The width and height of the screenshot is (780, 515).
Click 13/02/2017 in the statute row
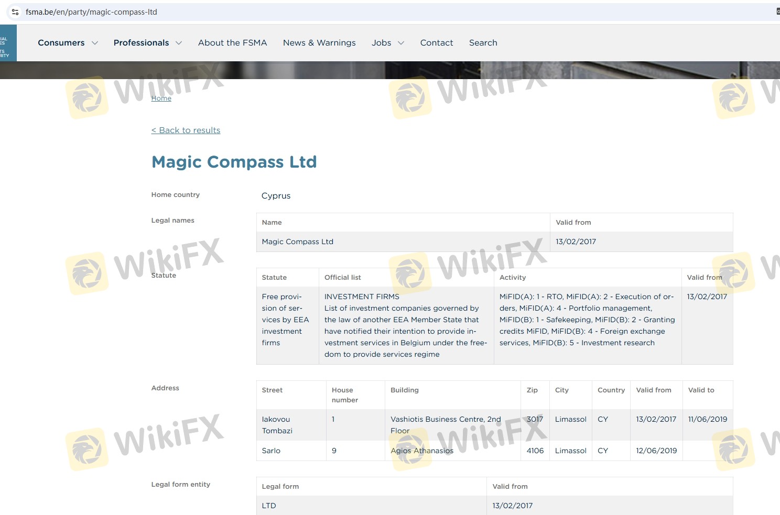point(707,297)
